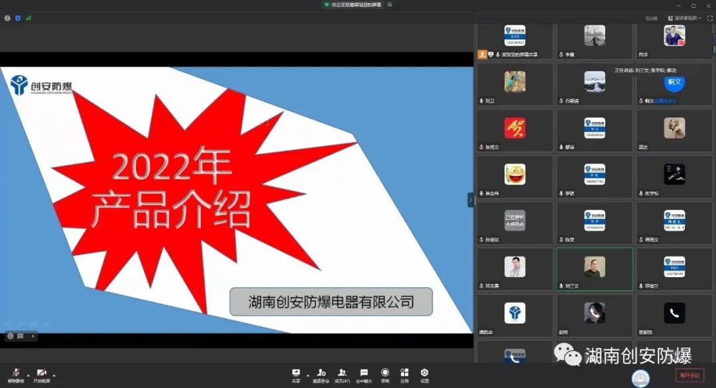Toggle 邓志勇's microphone mute state

point(481,286)
